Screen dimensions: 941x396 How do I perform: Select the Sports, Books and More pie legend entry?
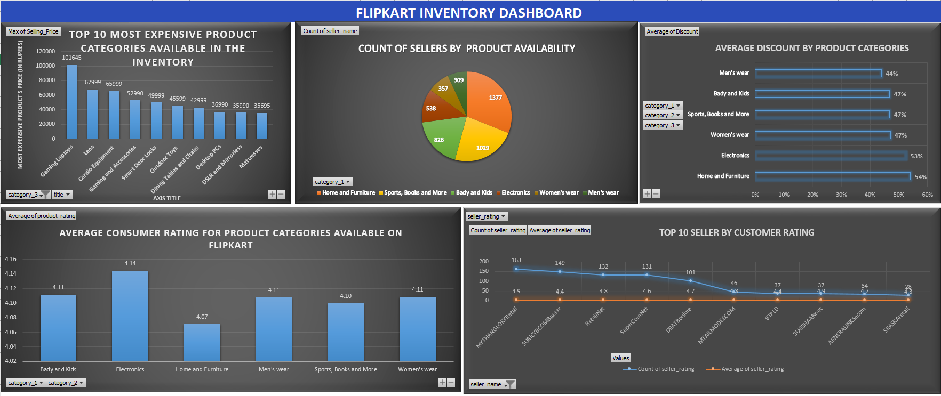413,193
